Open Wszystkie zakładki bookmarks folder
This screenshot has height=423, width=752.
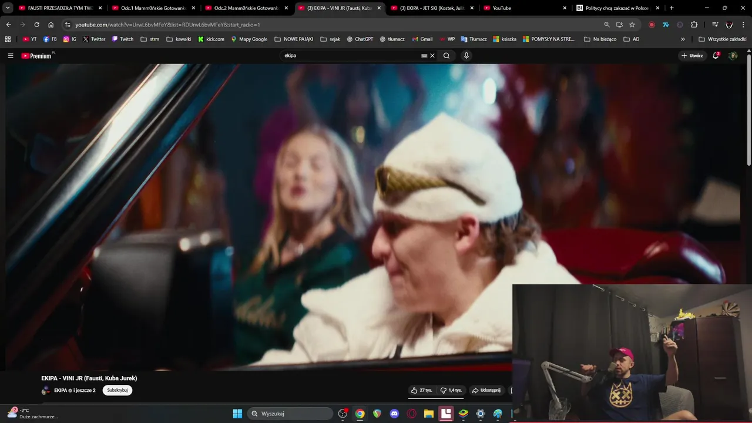[x=723, y=39]
